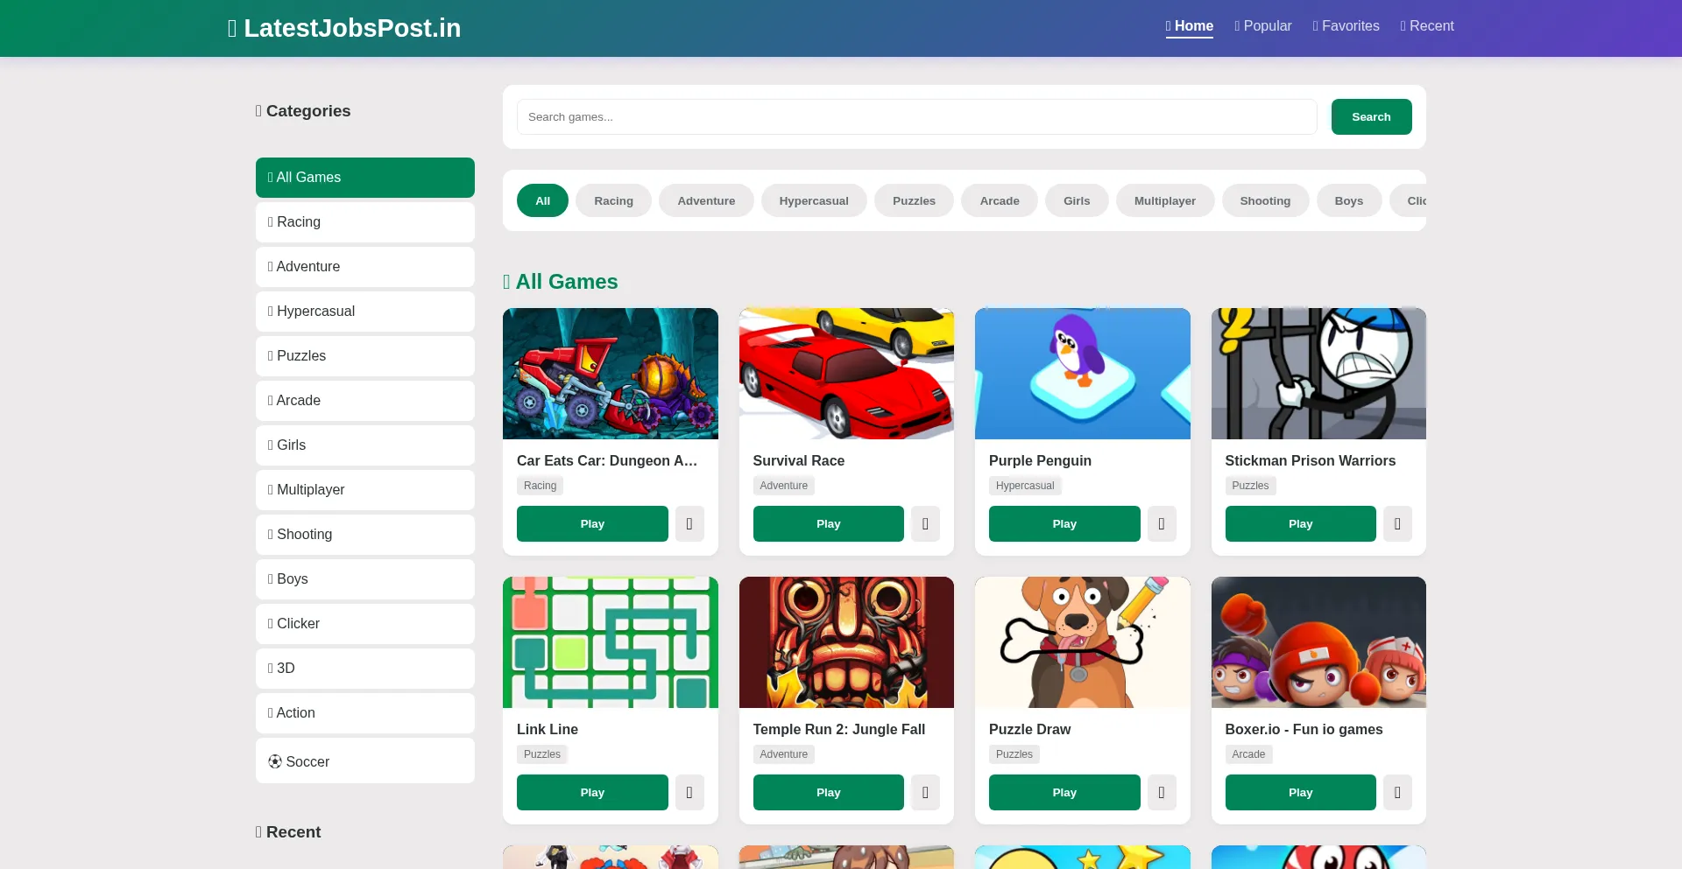Click the Racing tag under Car Eats Car
The height and width of the screenshot is (869, 1682).
tap(540, 486)
